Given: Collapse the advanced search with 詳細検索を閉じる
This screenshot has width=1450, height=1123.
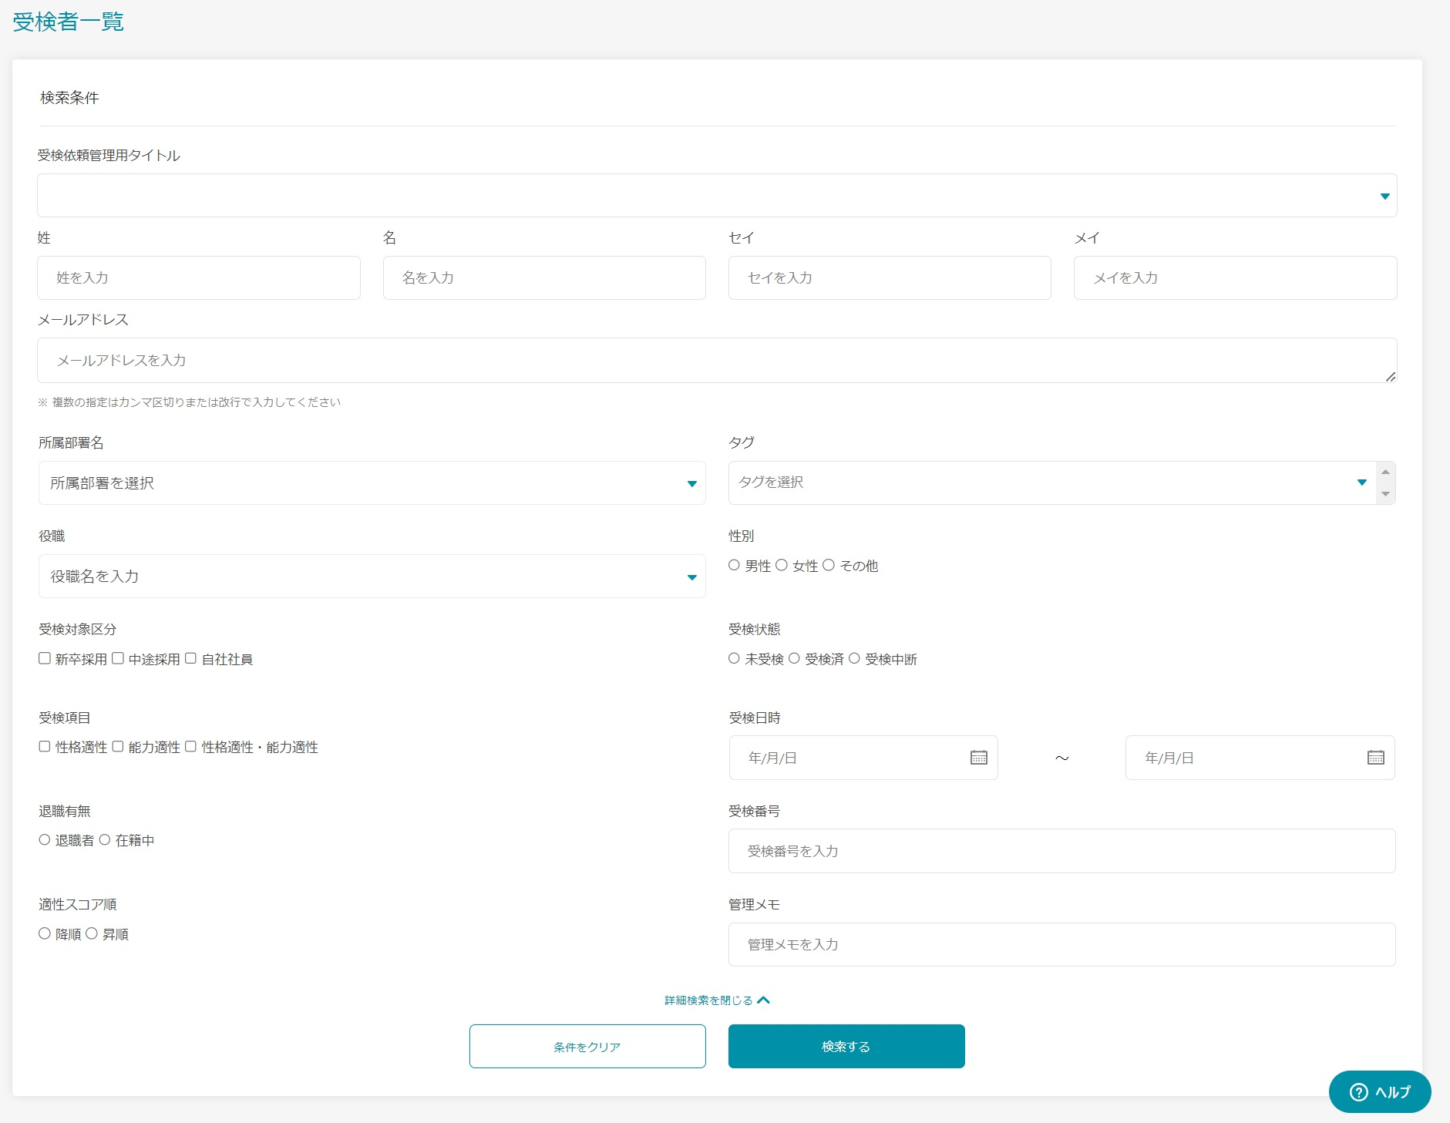Looking at the screenshot, I should coord(717,1000).
